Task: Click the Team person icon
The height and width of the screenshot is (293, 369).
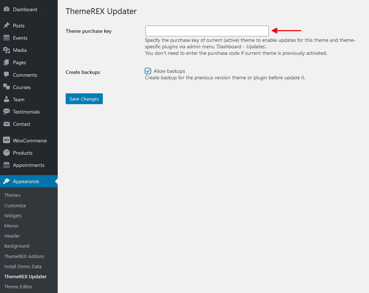Action: click(6, 99)
